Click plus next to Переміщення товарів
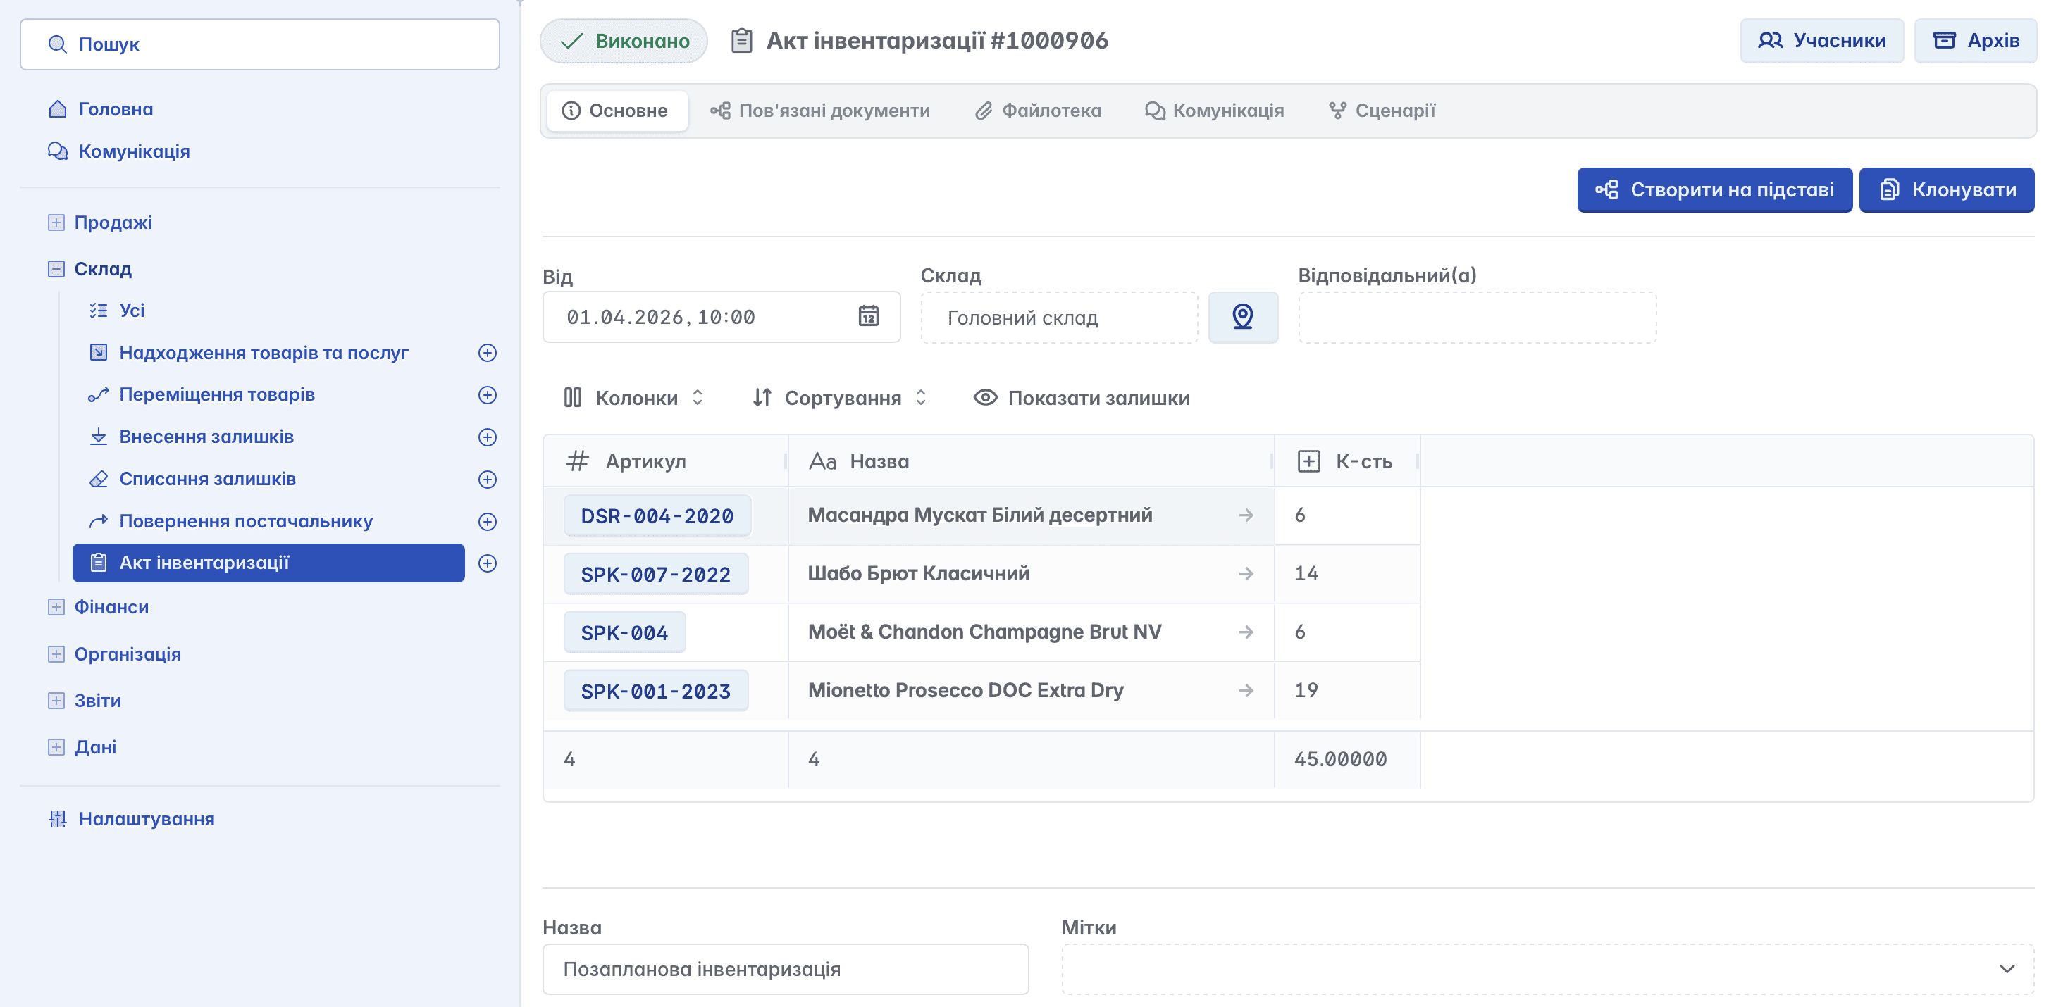This screenshot has width=2056, height=1007. (487, 395)
